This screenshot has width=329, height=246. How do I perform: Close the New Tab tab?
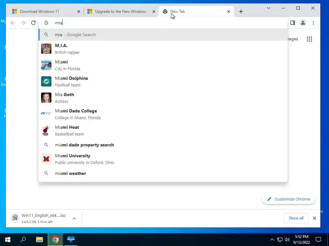(x=229, y=12)
